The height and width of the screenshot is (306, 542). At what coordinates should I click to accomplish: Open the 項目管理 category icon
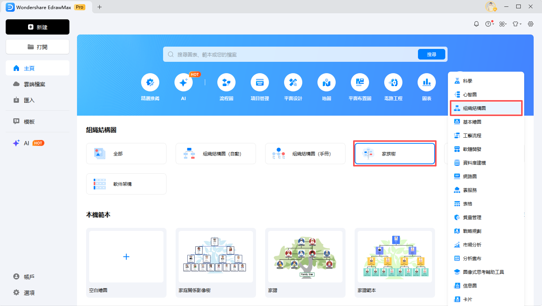point(259,82)
